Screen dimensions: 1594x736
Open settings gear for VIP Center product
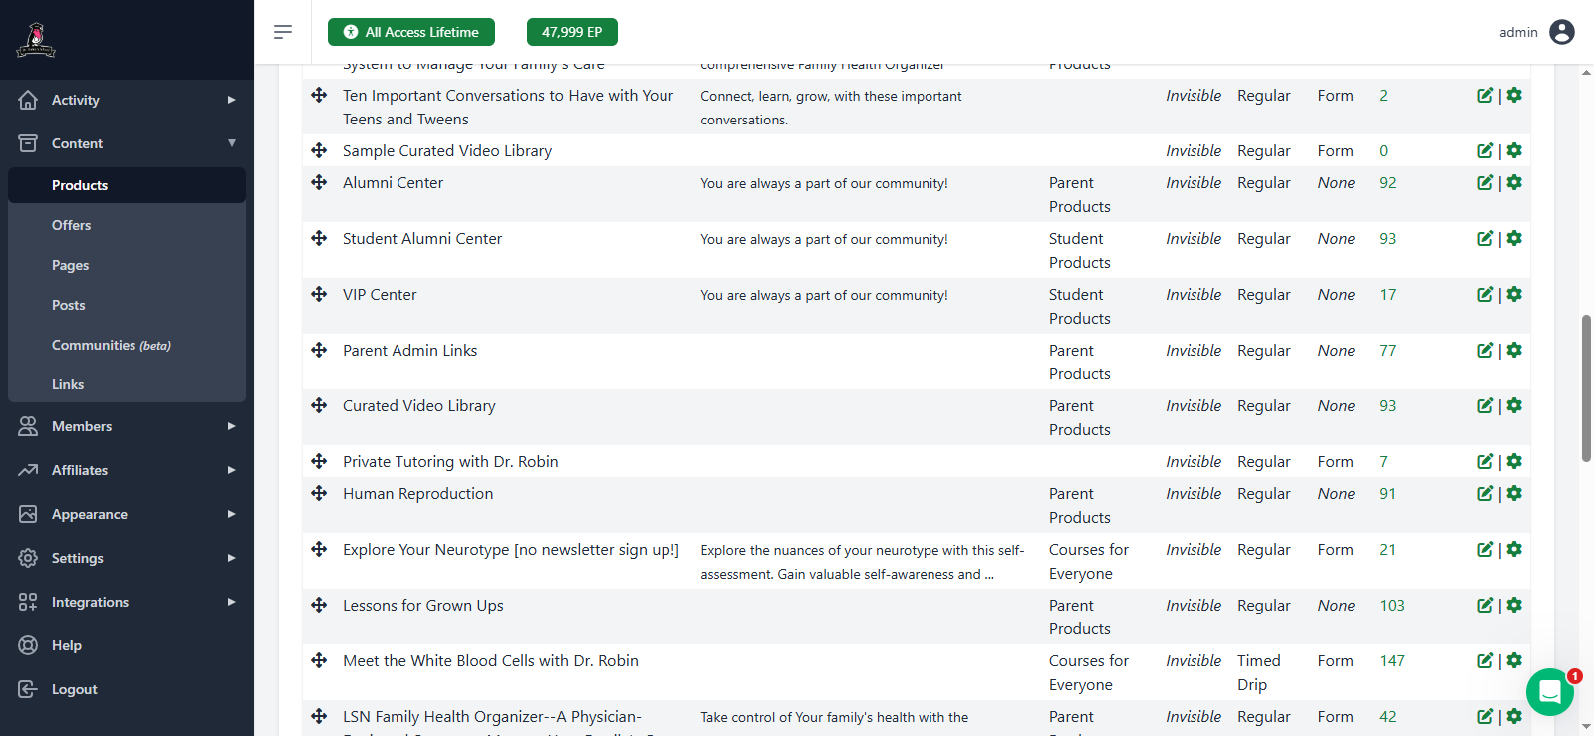point(1514,295)
